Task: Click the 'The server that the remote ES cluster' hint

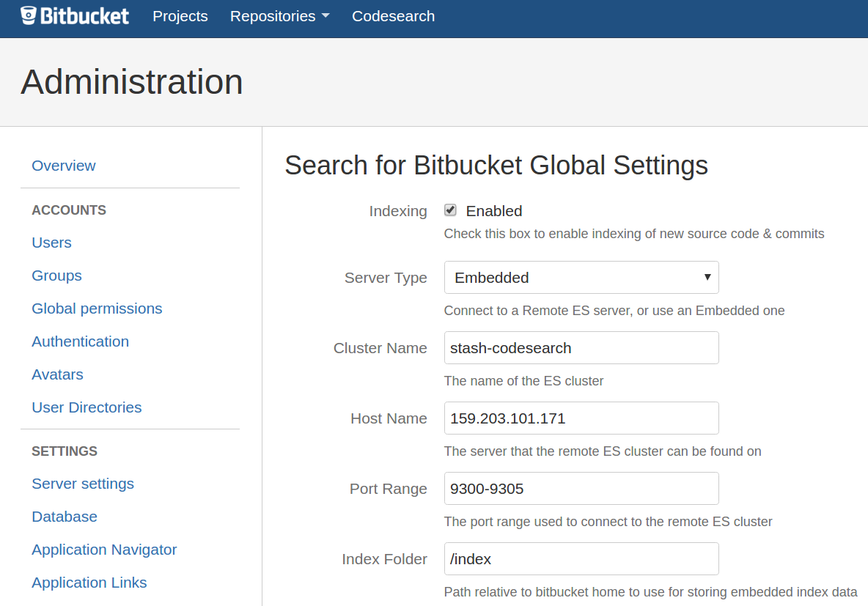Action: click(603, 451)
